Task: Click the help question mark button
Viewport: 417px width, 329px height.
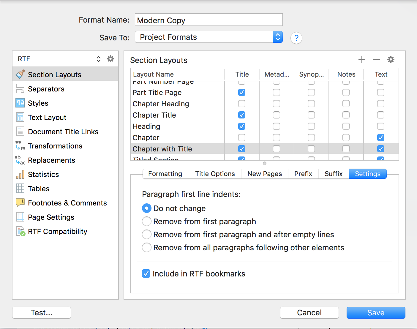Action: click(296, 38)
